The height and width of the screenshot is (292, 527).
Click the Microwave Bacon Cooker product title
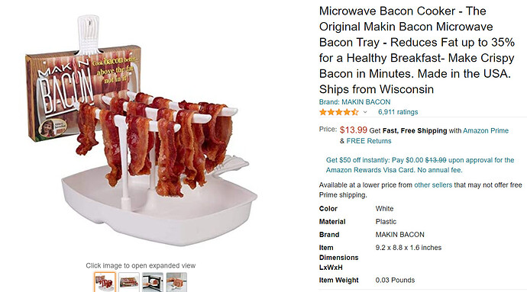tap(417, 50)
